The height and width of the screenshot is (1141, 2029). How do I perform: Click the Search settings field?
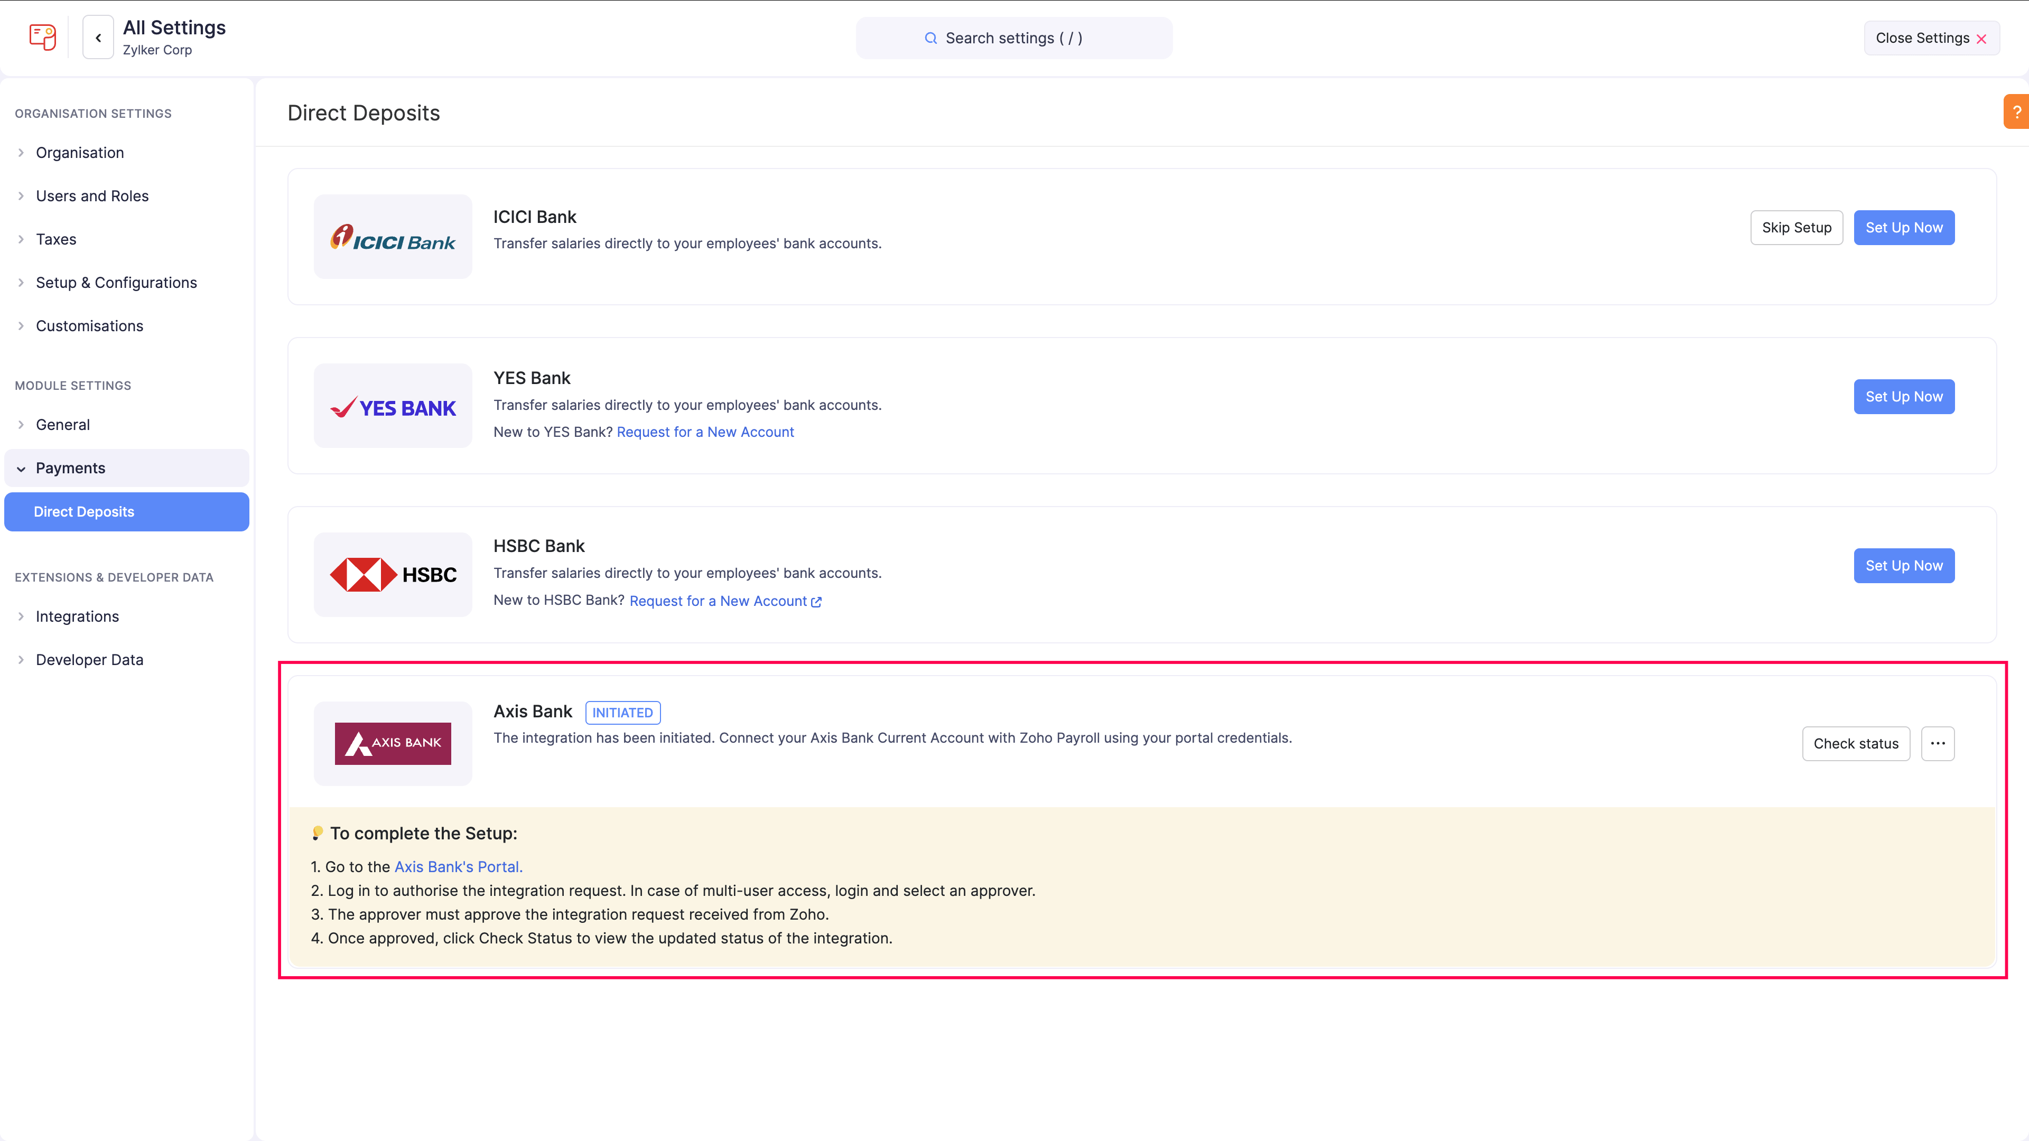[1014, 38]
